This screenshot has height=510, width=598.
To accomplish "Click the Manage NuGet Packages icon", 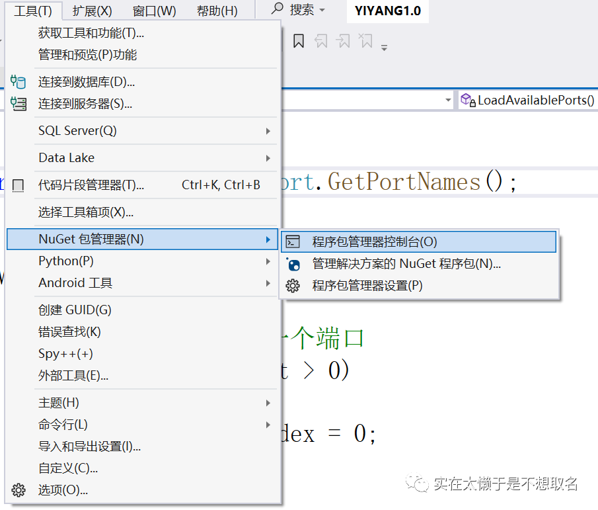I will point(293,264).
